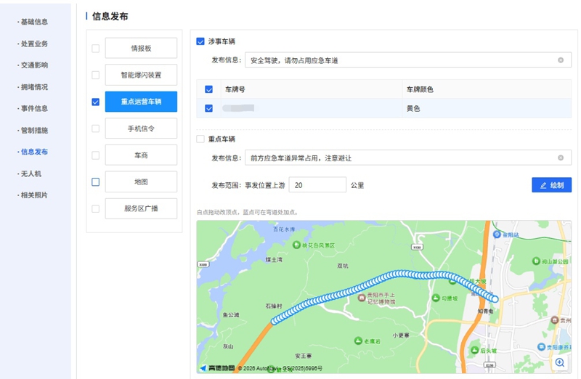This screenshot has height=379, width=581.
Task: Zoom in using map magnifier icon
Action: (x=559, y=362)
